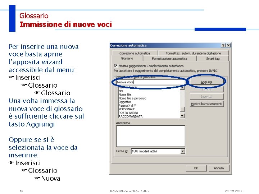Screen dimensions: 259x194
Task: Click the Aggiungi button
Action: 206,82
